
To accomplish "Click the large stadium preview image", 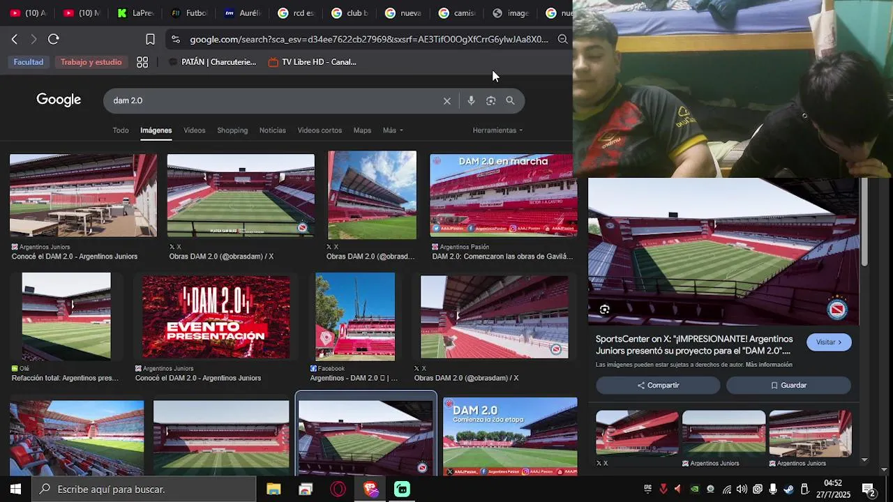I will click(723, 252).
